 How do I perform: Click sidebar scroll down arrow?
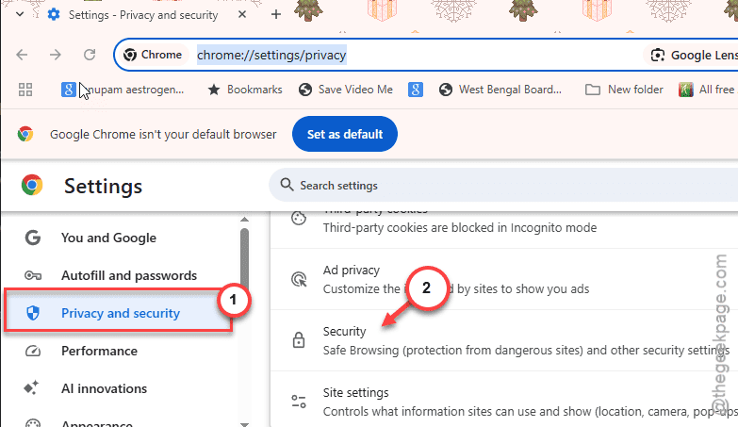click(x=244, y=423)
